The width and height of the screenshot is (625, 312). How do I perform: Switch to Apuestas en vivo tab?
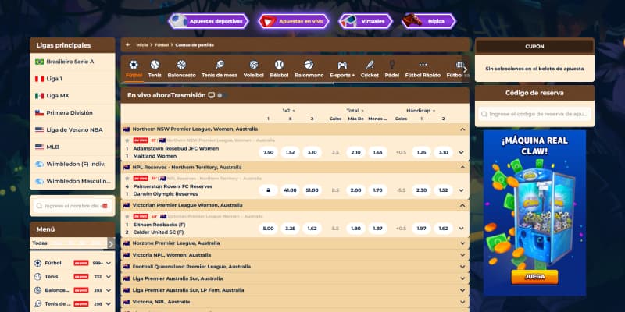294,21
